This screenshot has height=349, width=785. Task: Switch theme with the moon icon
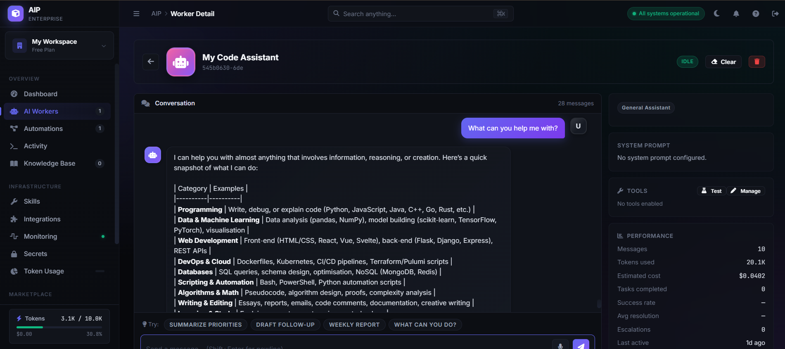click(x=716, y=14)
